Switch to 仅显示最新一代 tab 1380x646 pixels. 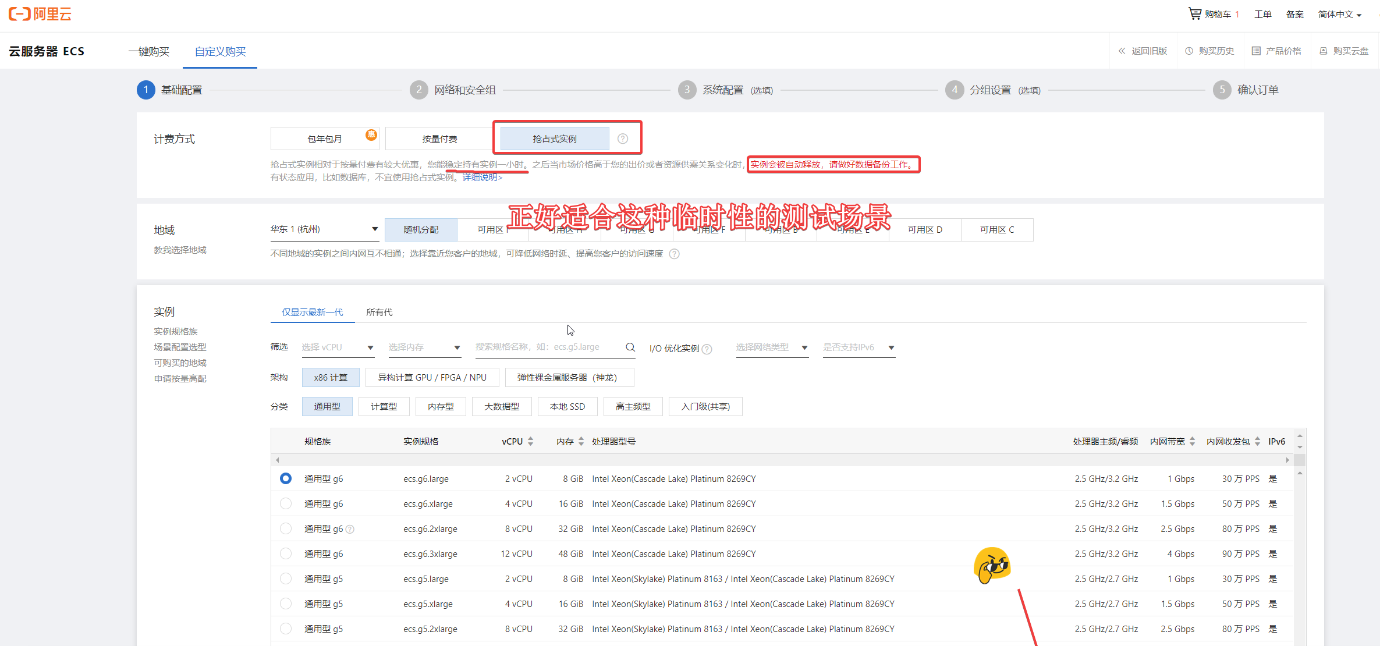coord(313,313)
